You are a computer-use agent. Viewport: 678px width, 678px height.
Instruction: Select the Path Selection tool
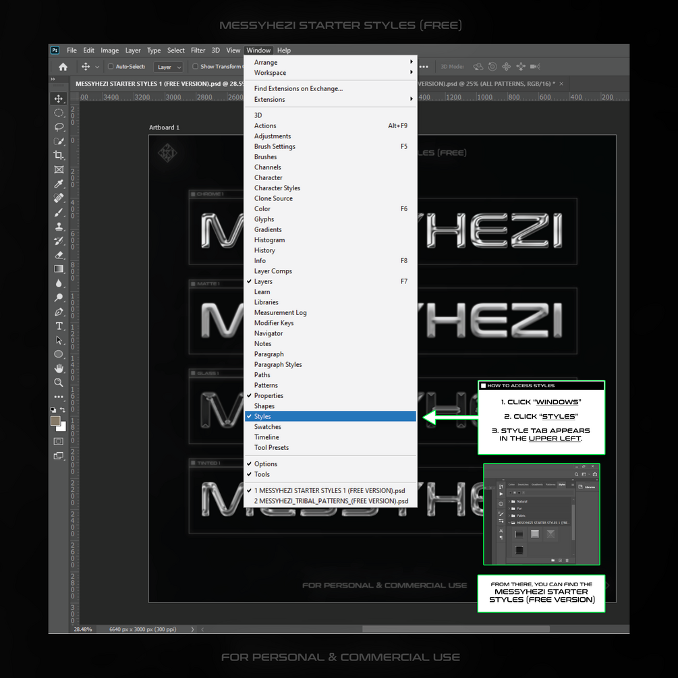click(x=59, y=340)
